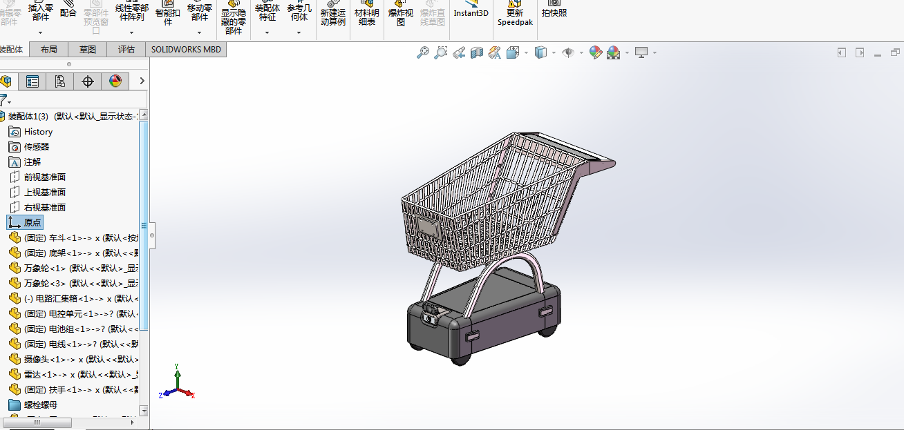Select component 摄像头<1> in the tree
This screenshot has width=904, height=430.
[73, 360]
